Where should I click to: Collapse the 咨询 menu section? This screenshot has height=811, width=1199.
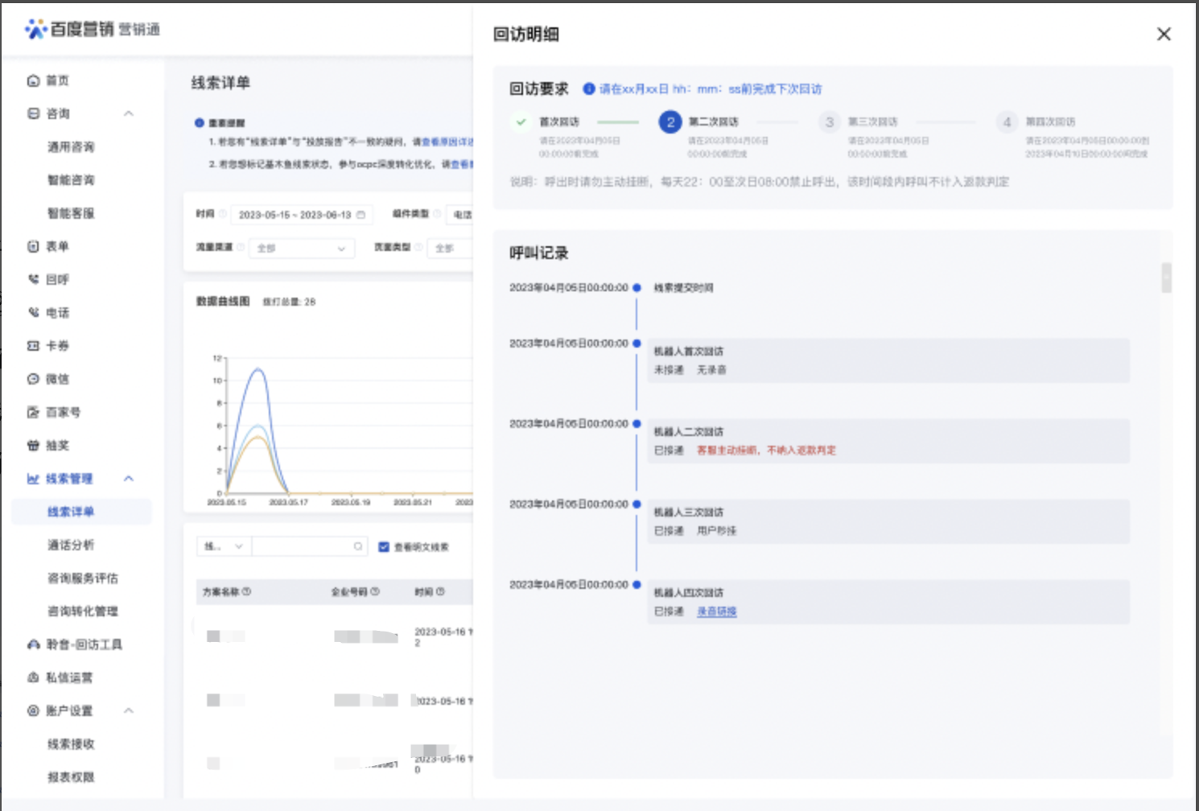coord(129,113)
